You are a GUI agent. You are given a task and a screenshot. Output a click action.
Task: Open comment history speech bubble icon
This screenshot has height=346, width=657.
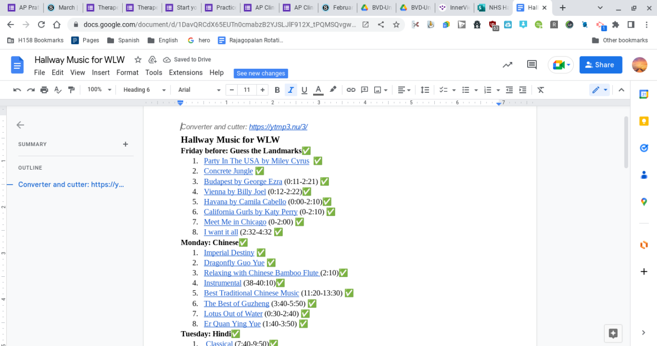532,65
